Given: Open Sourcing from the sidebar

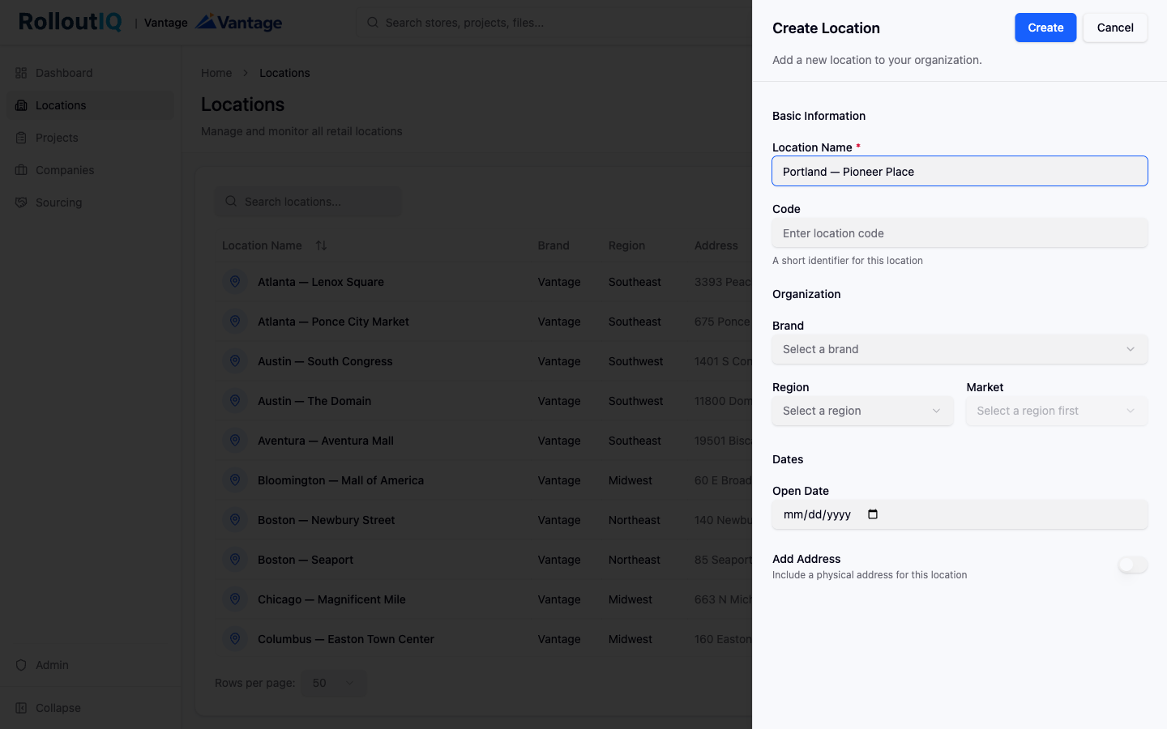Looking at the screenshot, I should (90, 202).
